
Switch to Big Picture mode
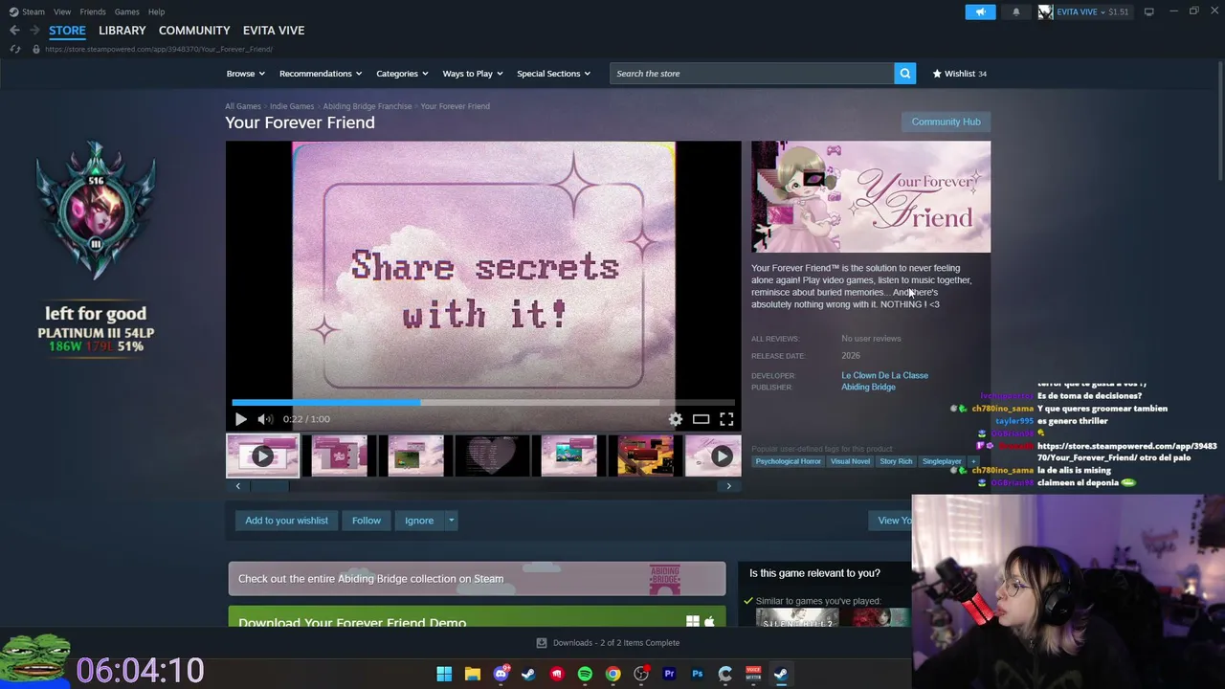tap(1148, 11)
